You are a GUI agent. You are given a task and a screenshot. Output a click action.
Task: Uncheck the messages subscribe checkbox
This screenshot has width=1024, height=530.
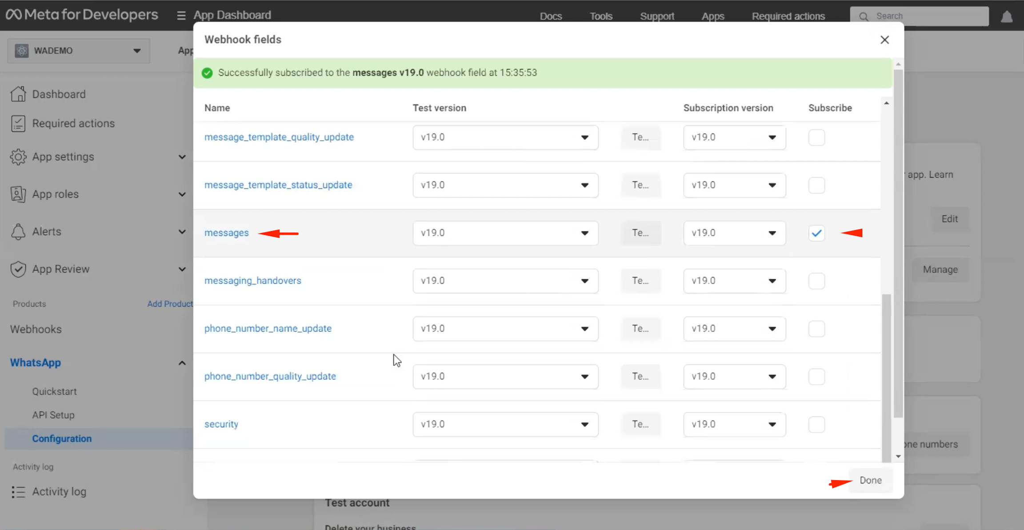tap(816, 233)
